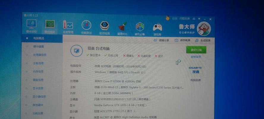Click the Nvidia GeForce GTX 1070 value
264x119 pixels.
point(120,105)
